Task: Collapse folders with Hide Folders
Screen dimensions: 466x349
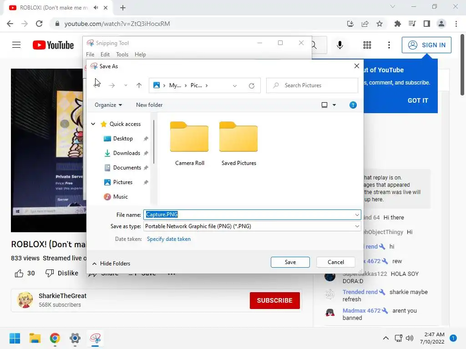Action: tap(111, 264)
